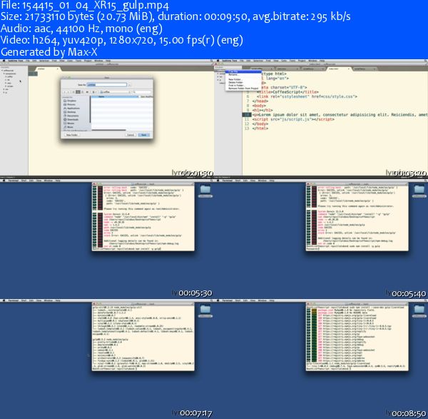Click highlighted line number 10 in gutter

tap(247, 115)
